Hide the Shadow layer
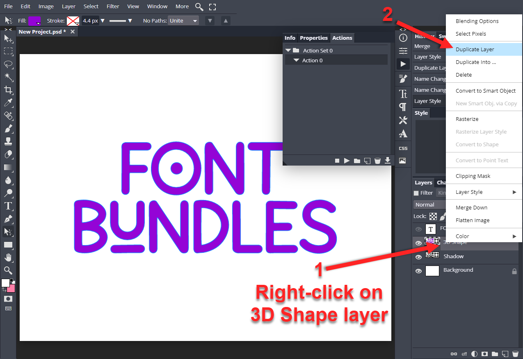Viewport: 523px width, 359px height. coord(418,257)
